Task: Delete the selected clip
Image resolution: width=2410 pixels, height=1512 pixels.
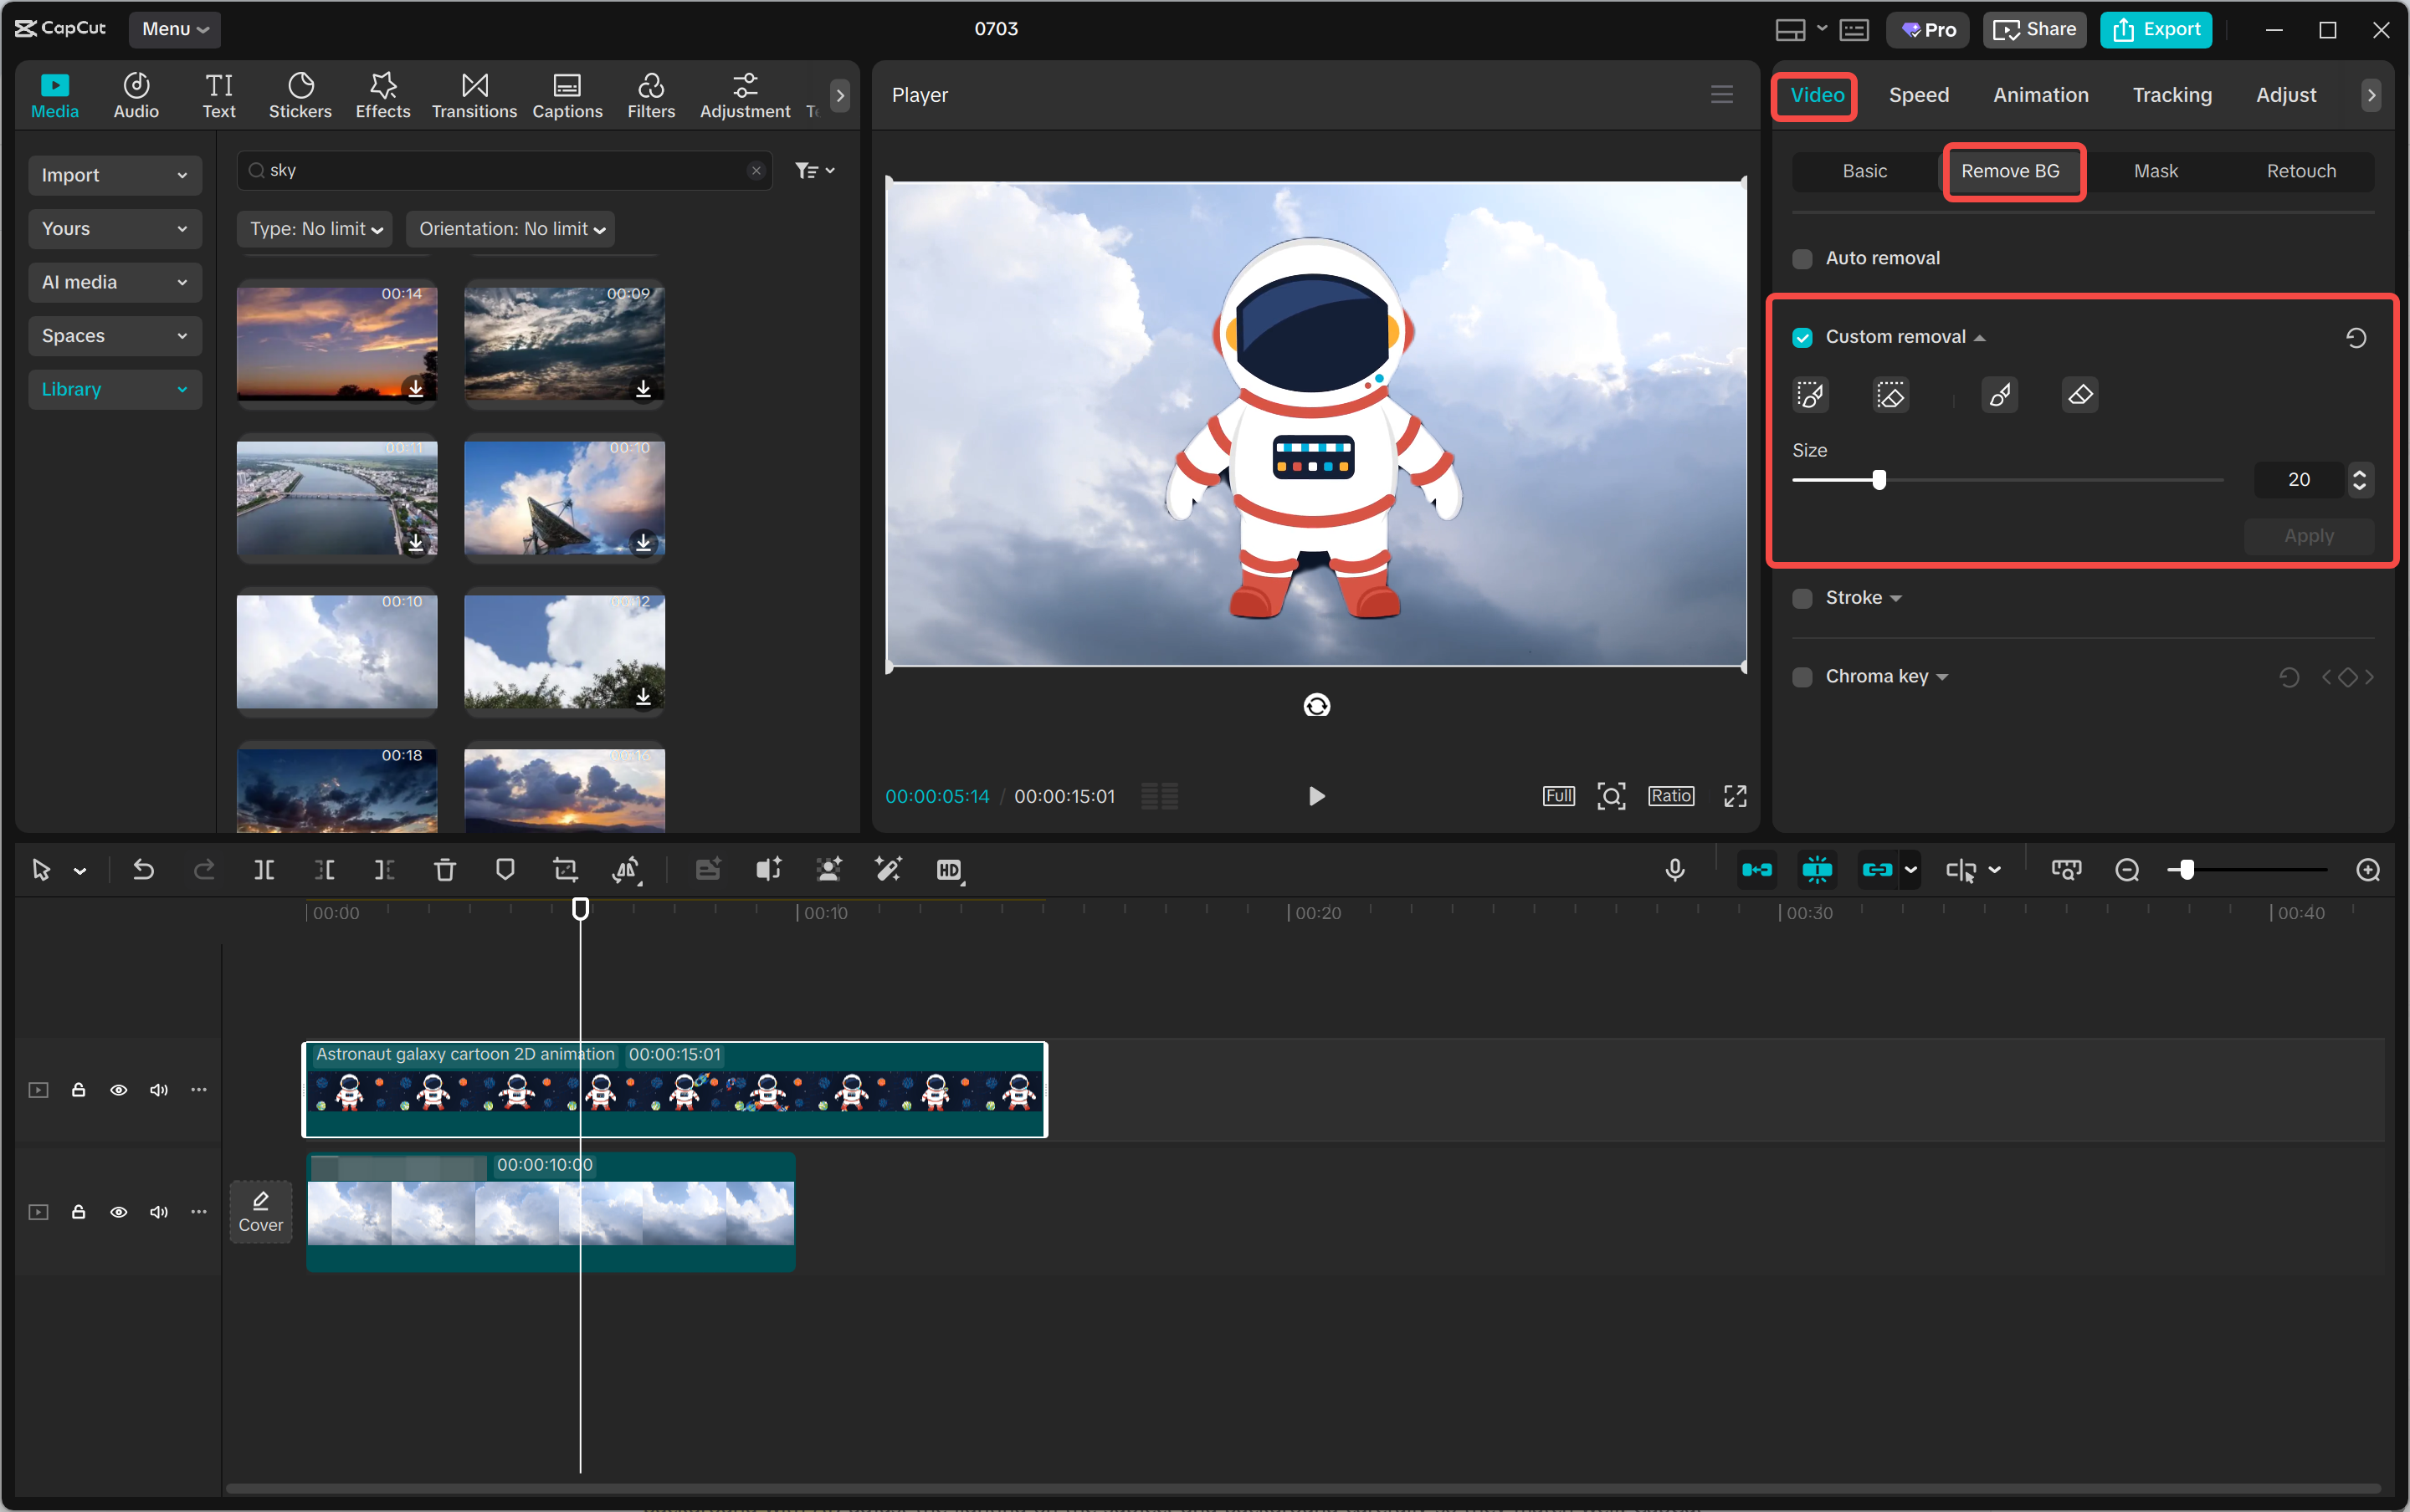Action: coord(444,870)
